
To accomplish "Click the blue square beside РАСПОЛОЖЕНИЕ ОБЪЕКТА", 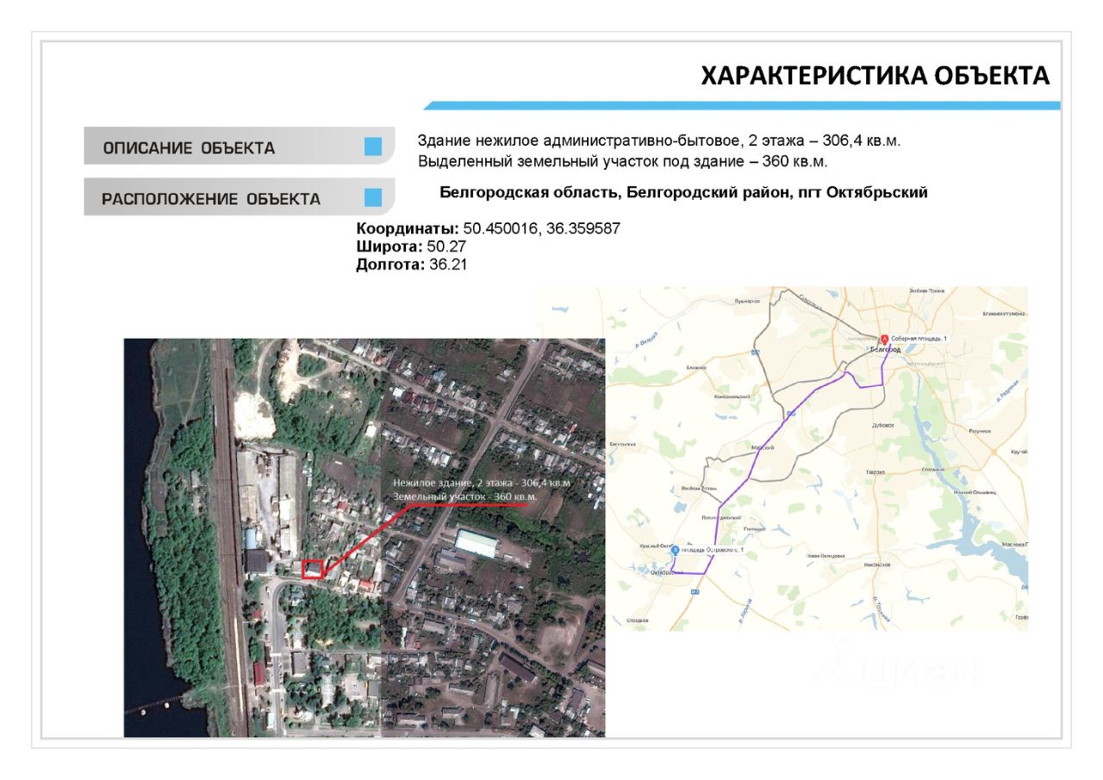I will click(373, 198).
